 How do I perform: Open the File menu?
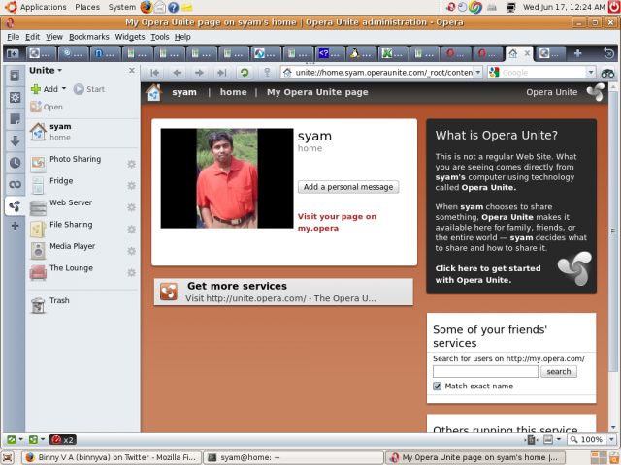point(13,37)
